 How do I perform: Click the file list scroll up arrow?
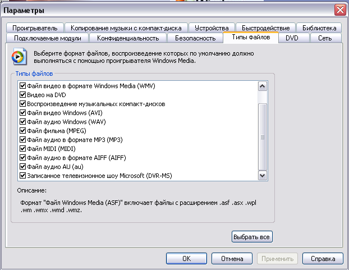tap(263, 86)
